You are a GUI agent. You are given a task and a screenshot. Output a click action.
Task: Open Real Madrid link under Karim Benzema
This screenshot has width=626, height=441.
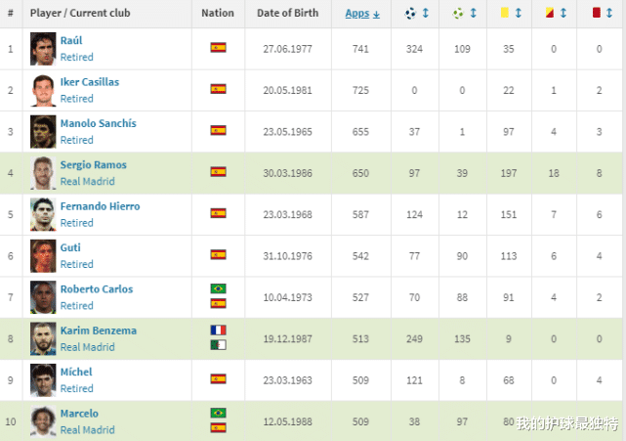pos(87,347)
